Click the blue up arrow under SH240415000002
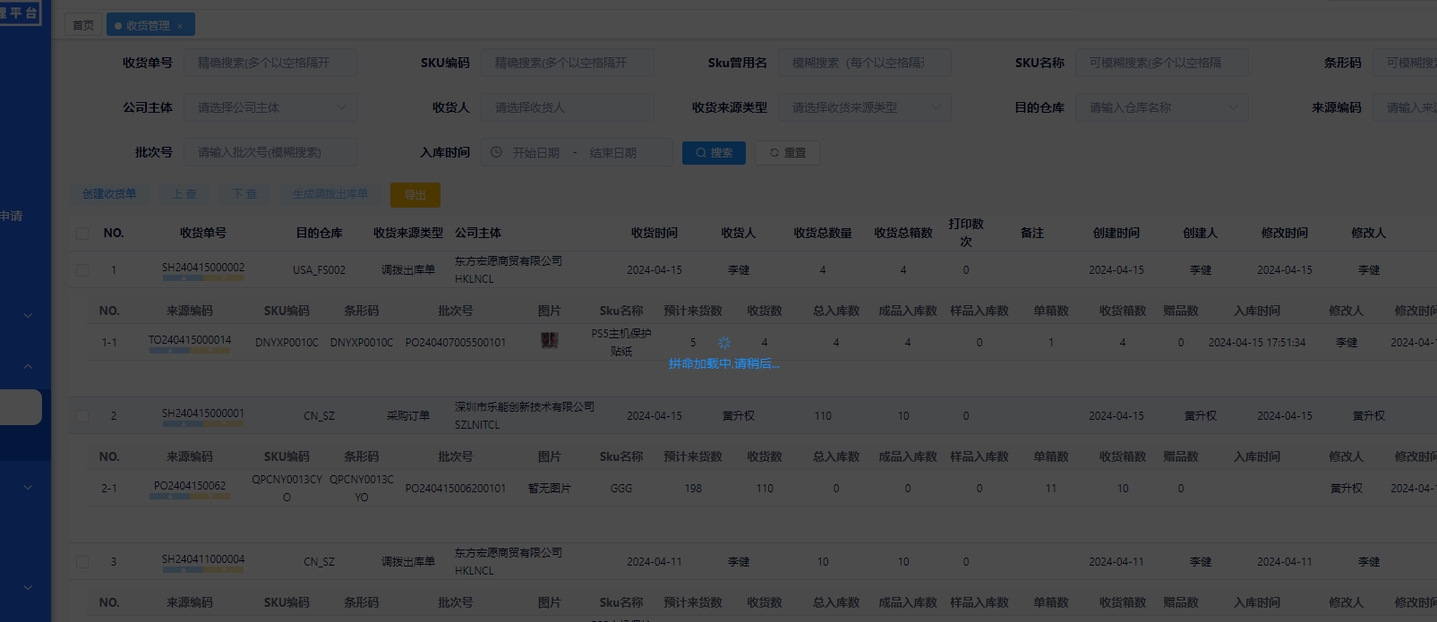1437x622 pixels. 182,278
